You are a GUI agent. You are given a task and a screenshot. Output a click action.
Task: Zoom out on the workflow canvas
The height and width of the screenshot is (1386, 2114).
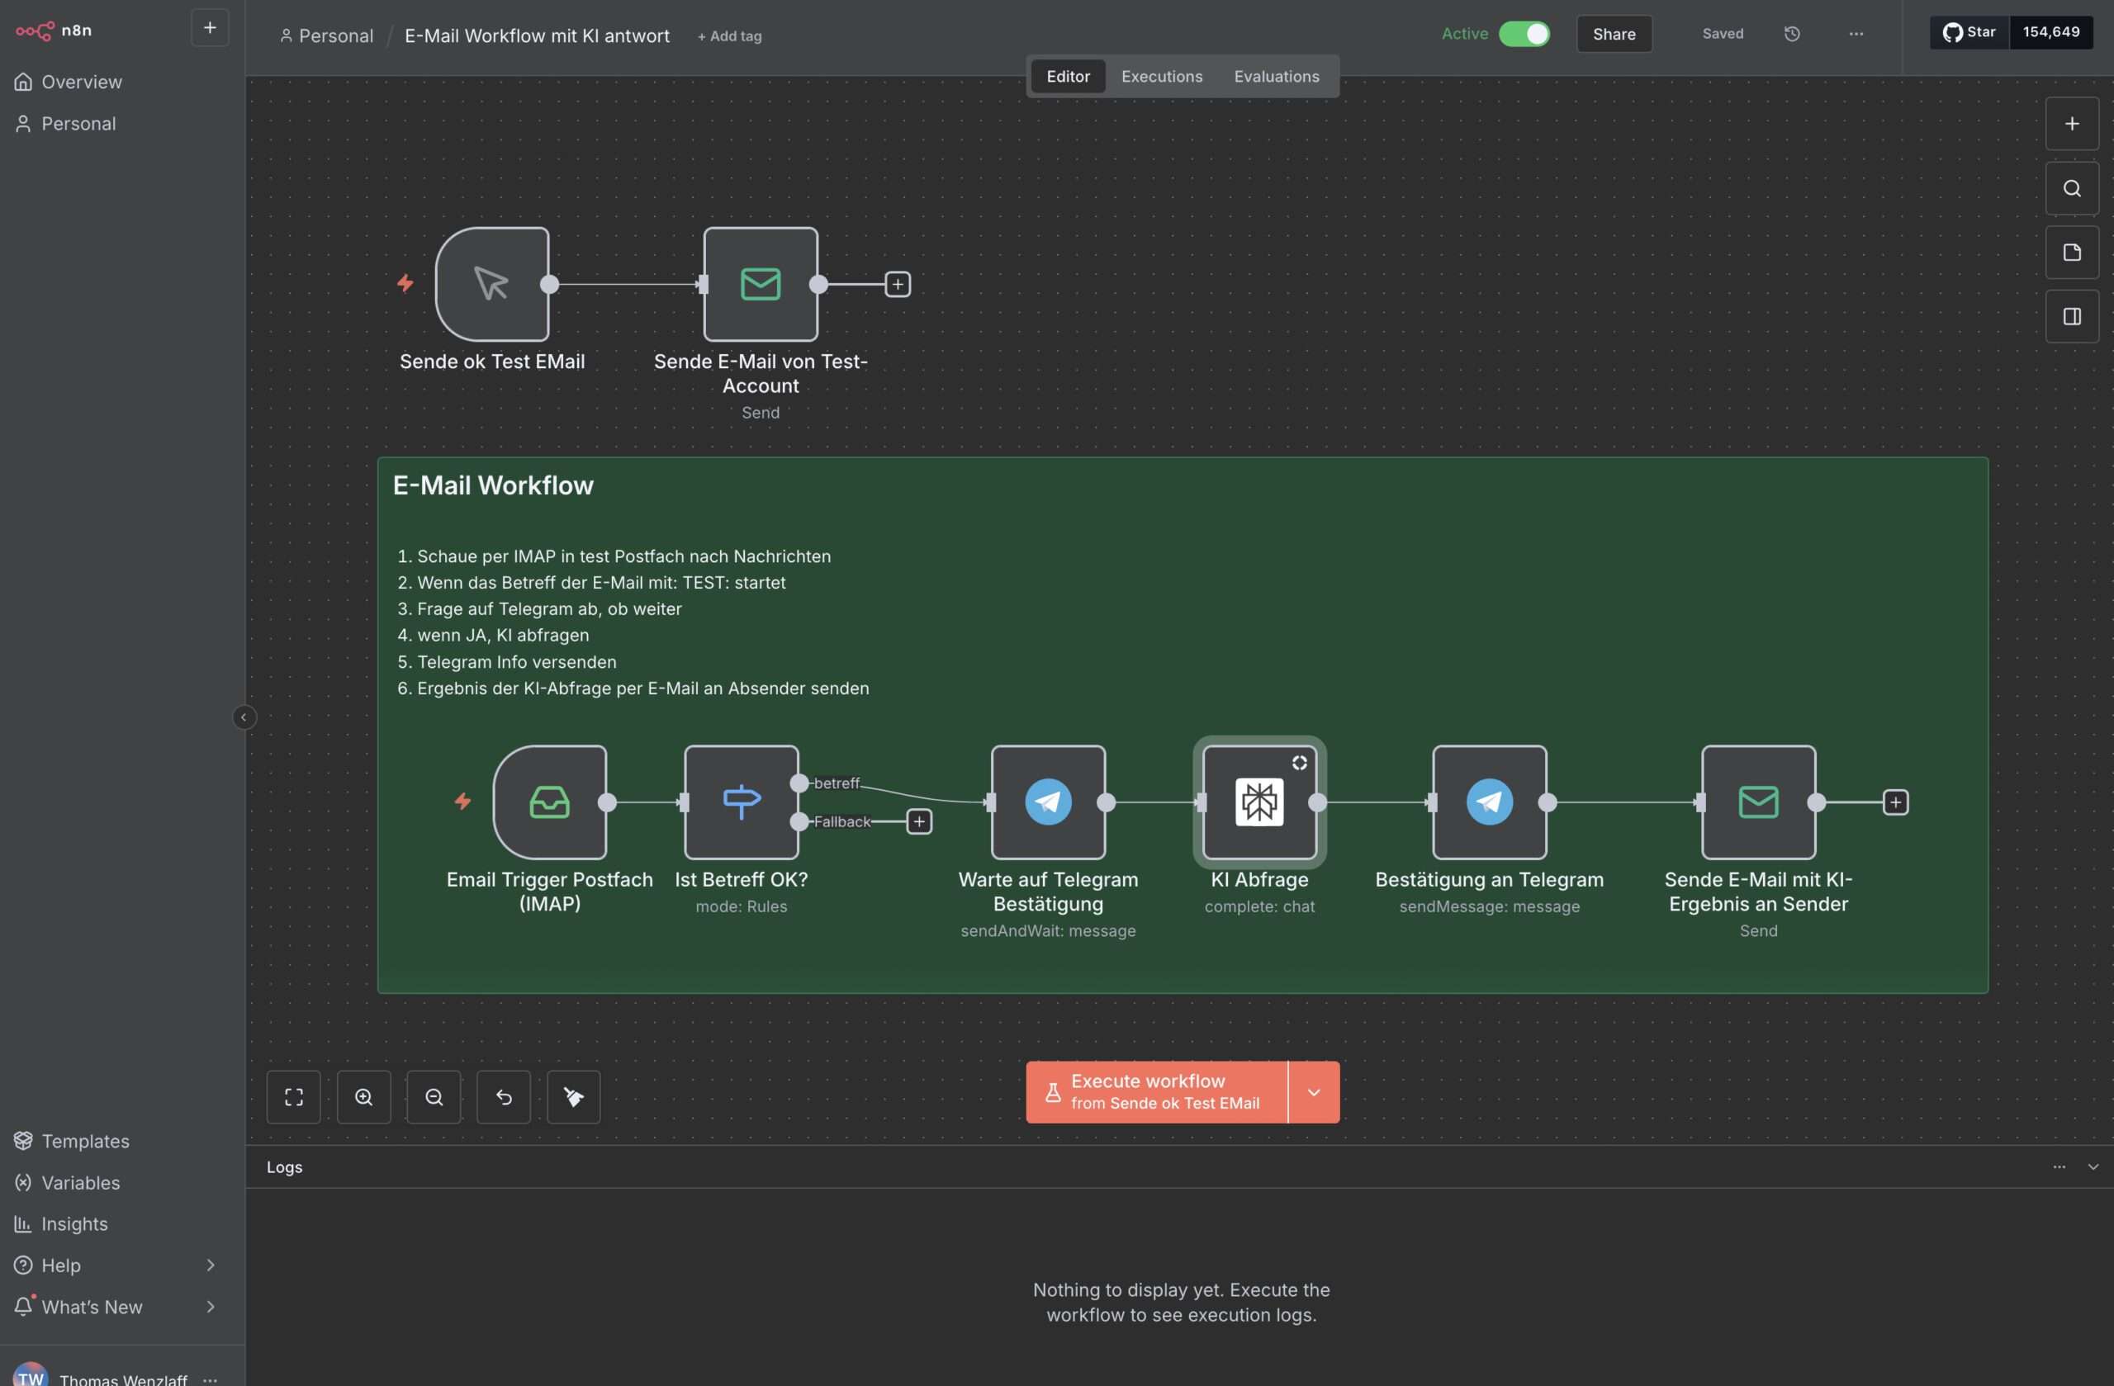tap(434, 1096)
